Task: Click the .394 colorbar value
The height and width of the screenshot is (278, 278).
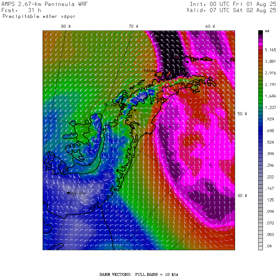Action: pyautogui.click(x=269, y=154)
